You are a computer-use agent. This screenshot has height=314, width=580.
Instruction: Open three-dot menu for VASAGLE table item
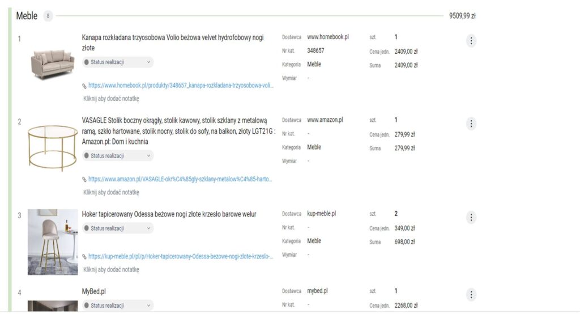[x=471, y=124]
